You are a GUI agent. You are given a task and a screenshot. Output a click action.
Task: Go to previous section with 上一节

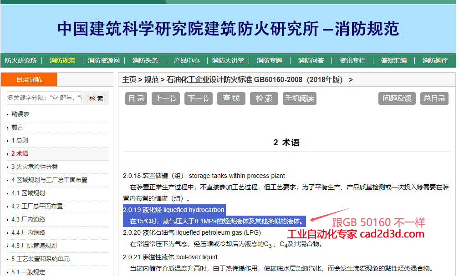pyautogui.click(x=166, y=99)
